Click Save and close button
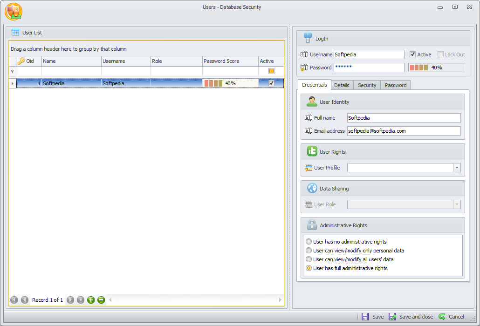 click(411, 317)
